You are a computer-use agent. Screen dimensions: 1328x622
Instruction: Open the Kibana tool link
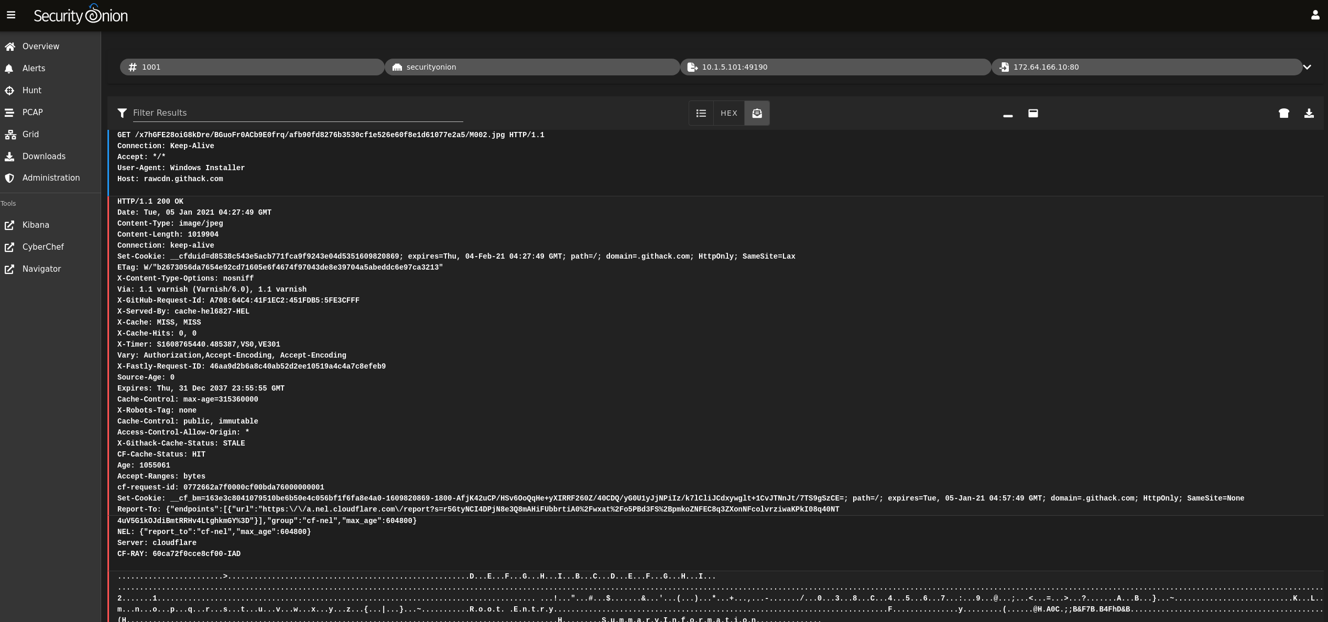point(36,225)
